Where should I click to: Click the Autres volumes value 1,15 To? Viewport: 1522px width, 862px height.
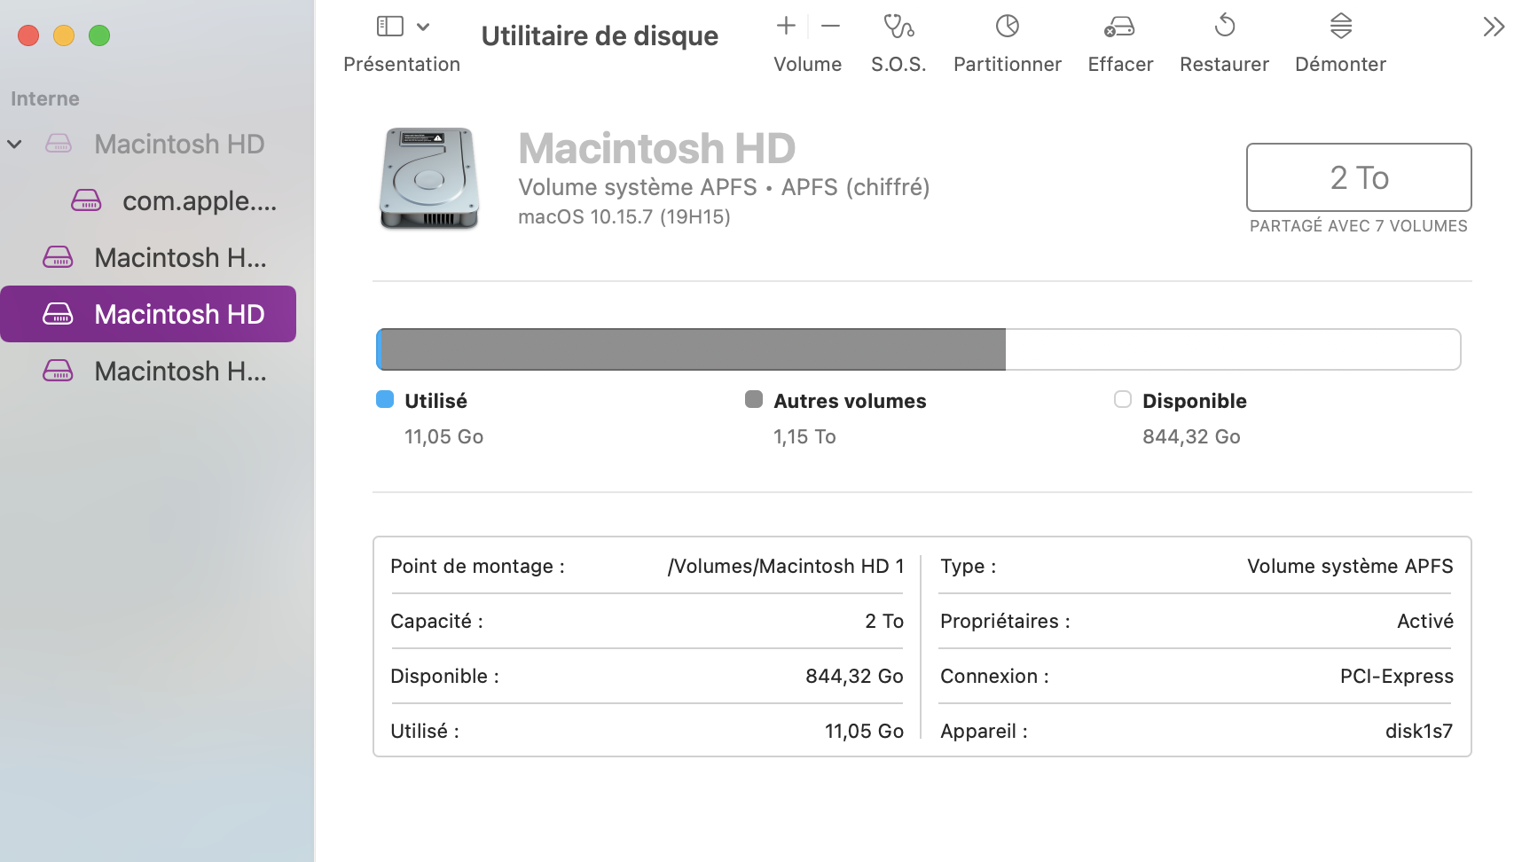pyautogui.click(x=804, y=437)
